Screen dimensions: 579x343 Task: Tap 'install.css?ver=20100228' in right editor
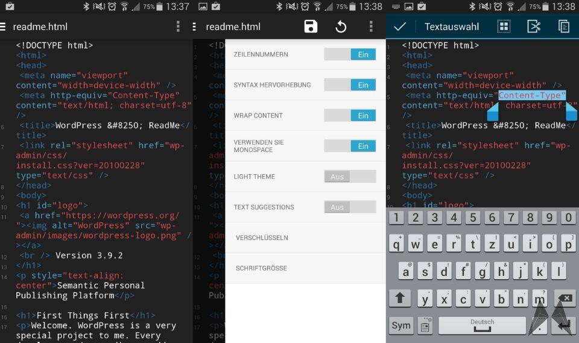pos(466,165)
